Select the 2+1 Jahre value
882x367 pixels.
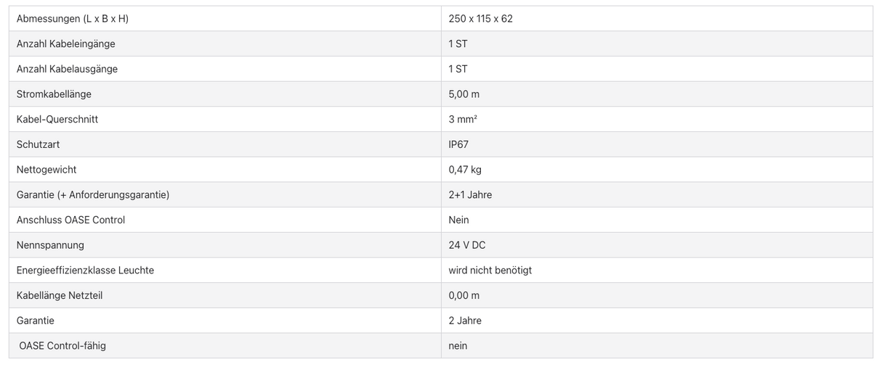470,194
